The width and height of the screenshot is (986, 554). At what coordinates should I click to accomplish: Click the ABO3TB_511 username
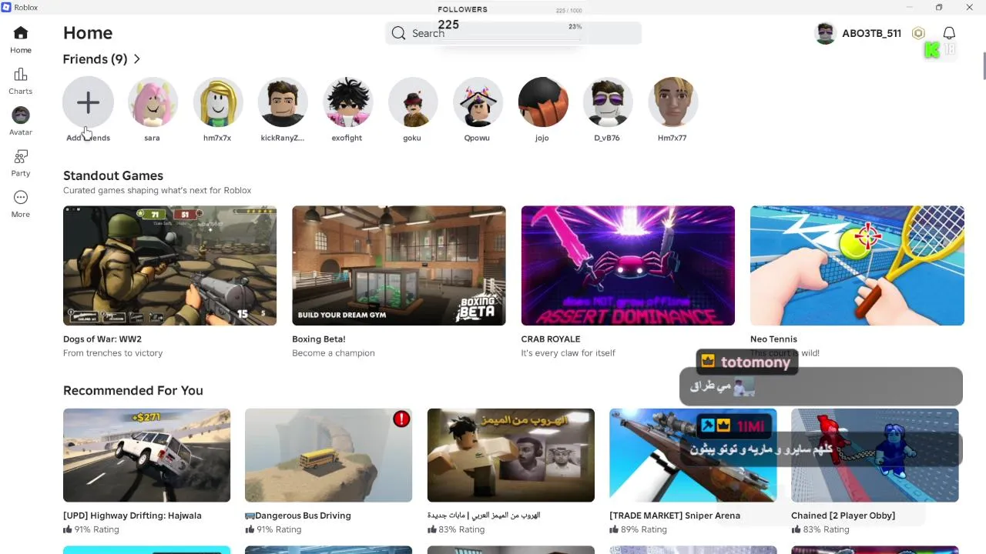[x=871, y=33]
